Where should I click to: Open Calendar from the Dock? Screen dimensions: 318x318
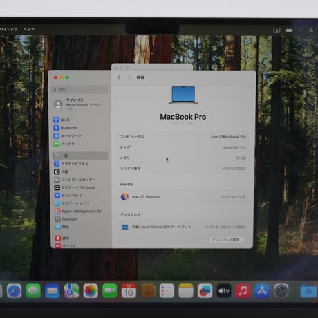tap(129, 291)
